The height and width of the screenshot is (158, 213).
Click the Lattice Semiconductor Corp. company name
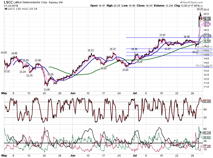31,2
